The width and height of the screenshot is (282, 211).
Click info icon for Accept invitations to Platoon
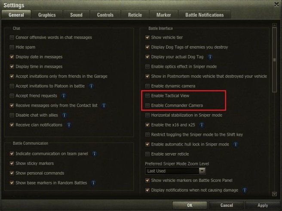click(92, 86)
